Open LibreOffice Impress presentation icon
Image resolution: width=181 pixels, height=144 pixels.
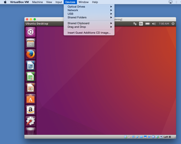pos(30,88)
